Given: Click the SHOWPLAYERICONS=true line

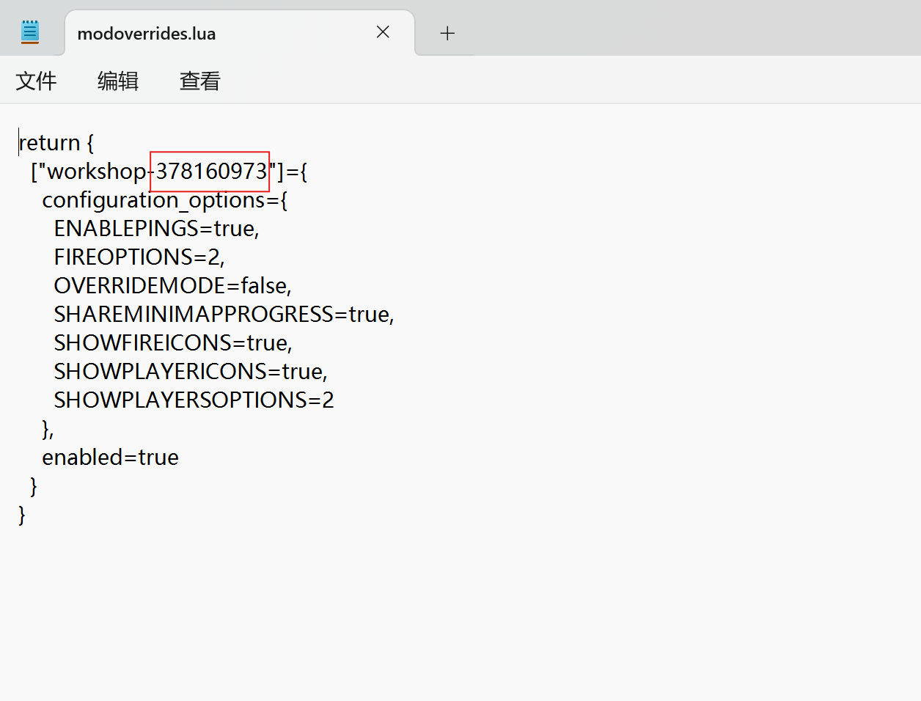Looking at the screenshot, I should 190,372.
